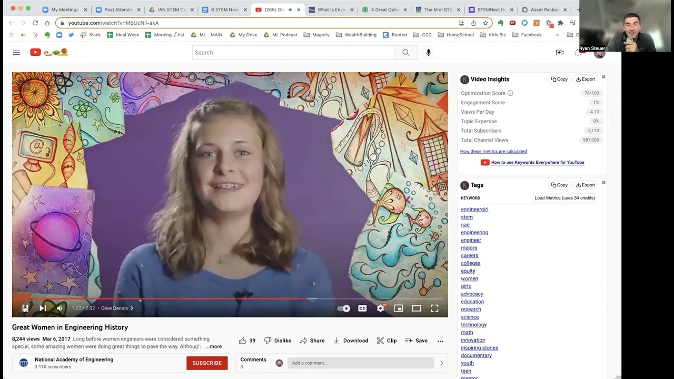
Task: Start voice search with the microphone icon
Action: click(x=429, y=53)
